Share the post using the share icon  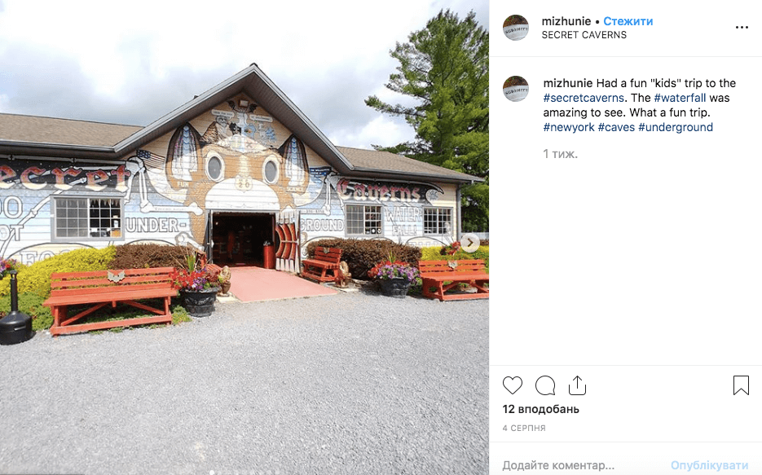577,385
